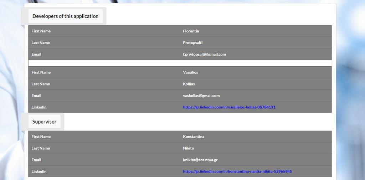
Task: Click 'First Name' label in Vassilios's row
Action: click(x=41, y=72)
